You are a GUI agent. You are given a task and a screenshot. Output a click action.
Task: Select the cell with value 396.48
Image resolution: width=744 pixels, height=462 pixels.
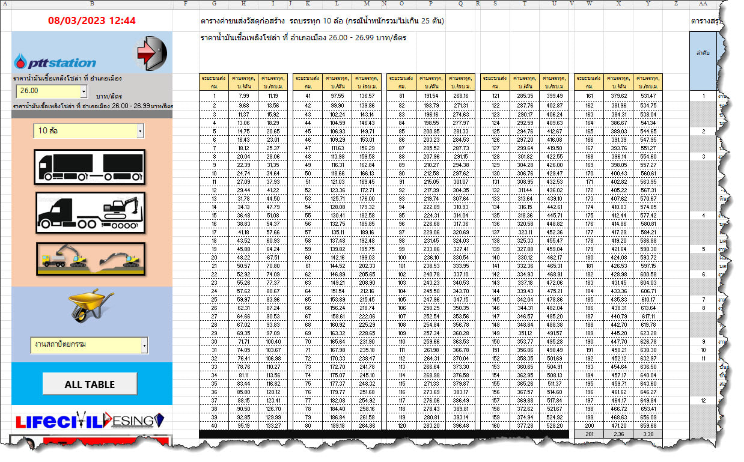pyautogui.click(x=461, y=426)
